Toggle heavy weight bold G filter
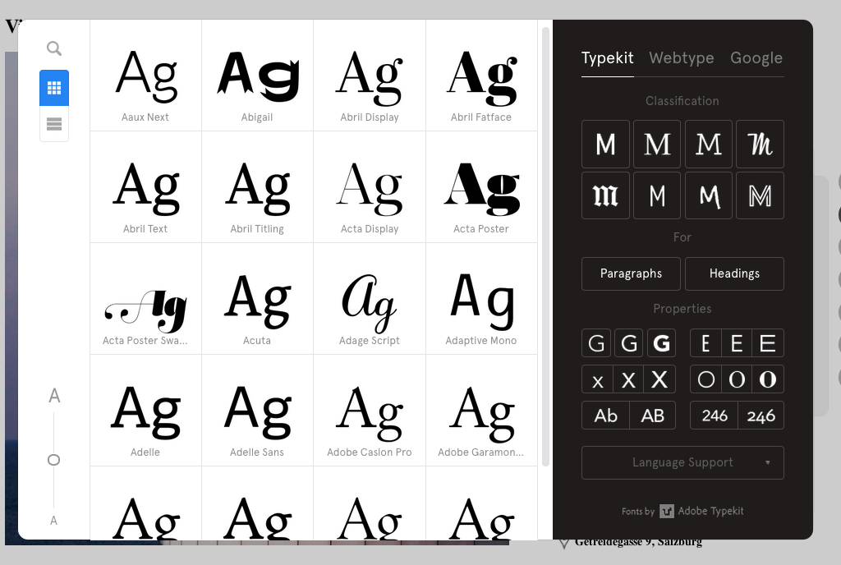 click(x=661, y=343)
